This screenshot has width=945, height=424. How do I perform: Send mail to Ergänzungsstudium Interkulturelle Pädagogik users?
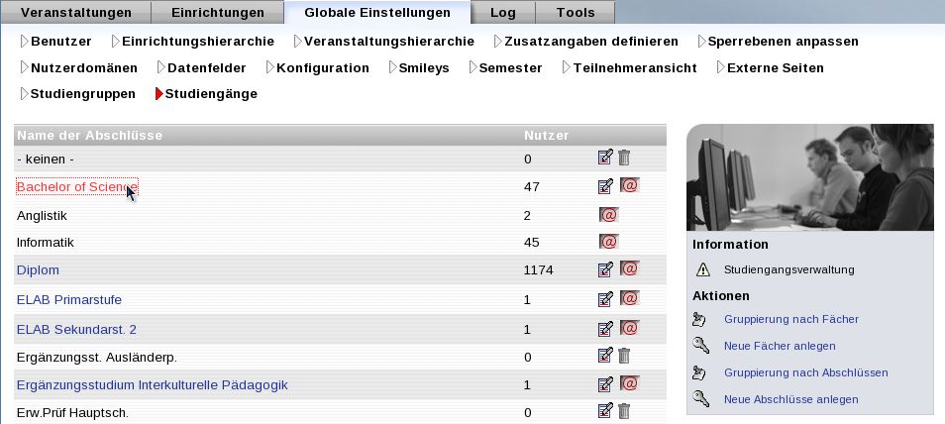[629, 384]
